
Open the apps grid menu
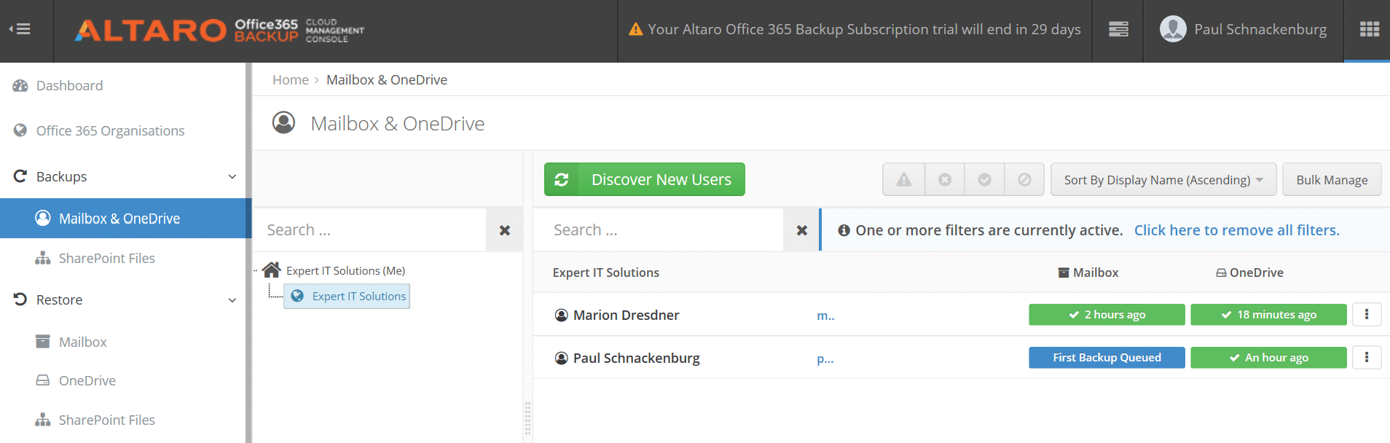click(x=1369, y=29)
